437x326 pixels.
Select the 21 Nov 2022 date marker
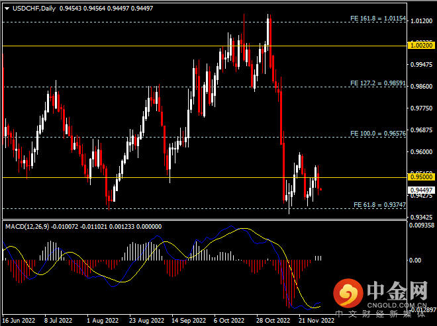point(310,320)
